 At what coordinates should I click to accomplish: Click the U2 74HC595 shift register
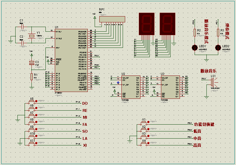click(131, 87)
